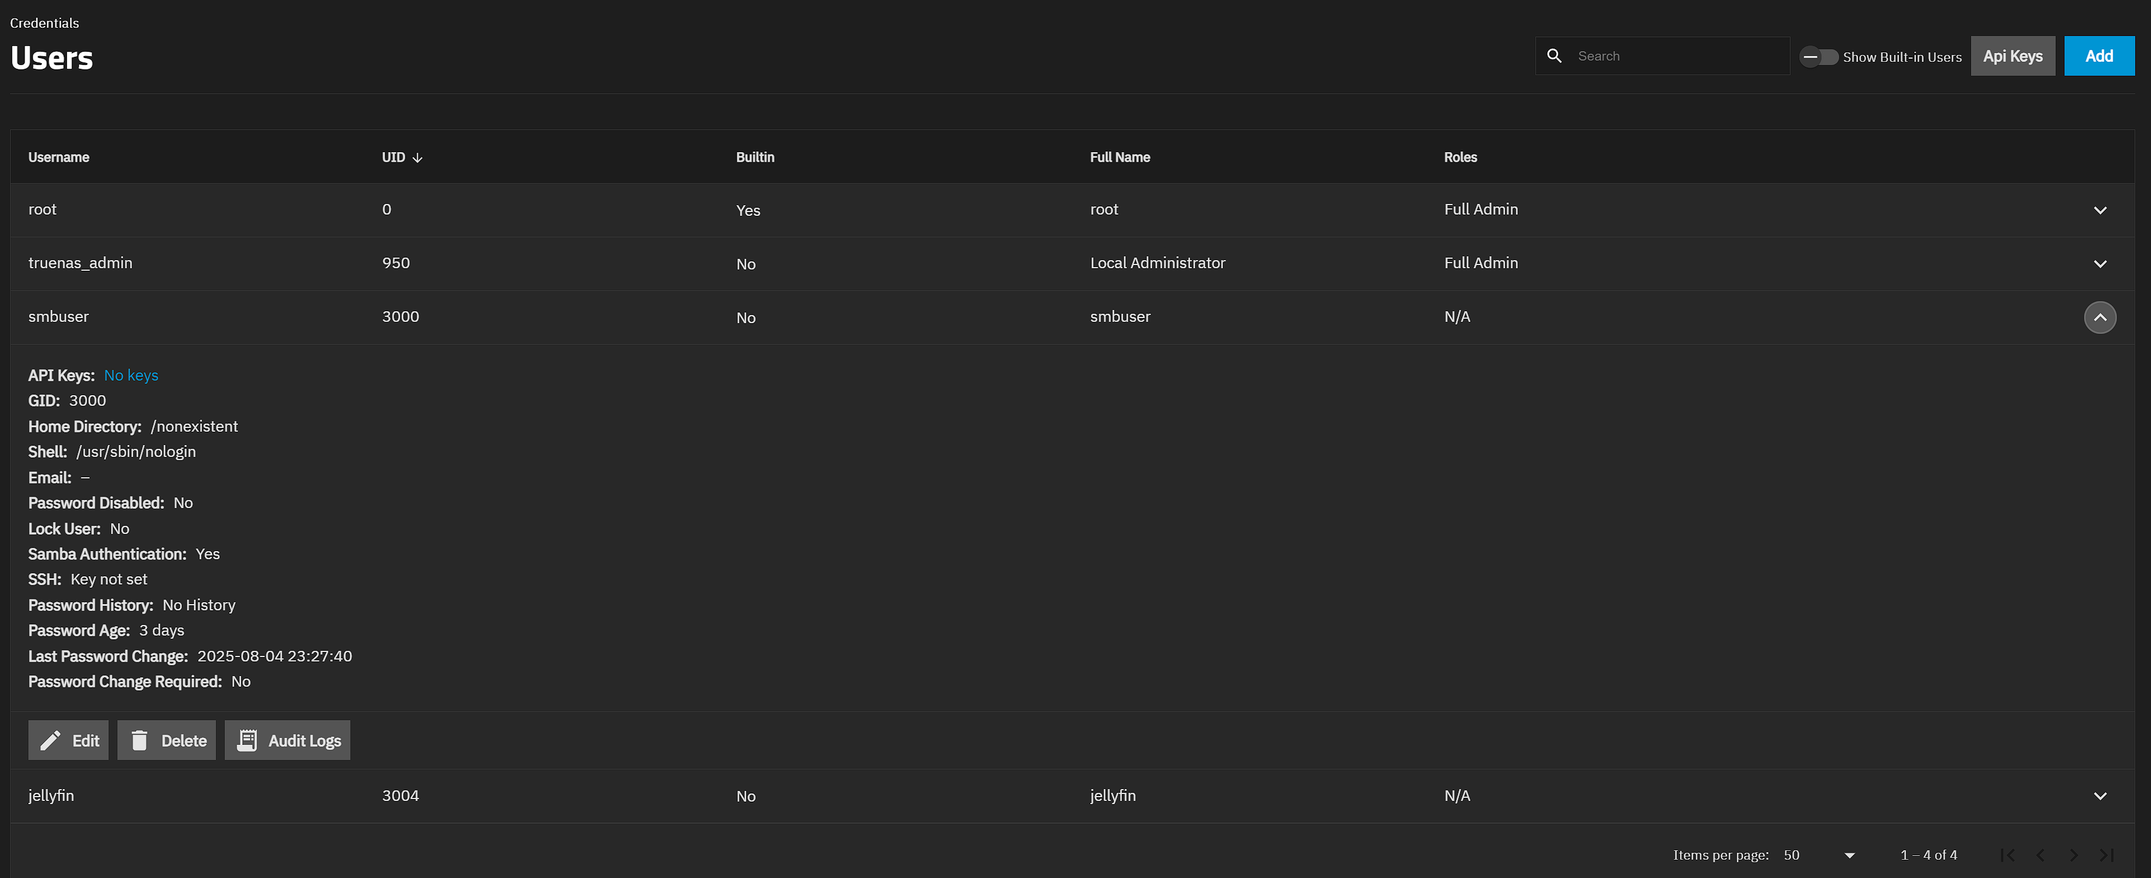Open the No keys link
This screenshot has width=2151, height=878.
(131, 376)
